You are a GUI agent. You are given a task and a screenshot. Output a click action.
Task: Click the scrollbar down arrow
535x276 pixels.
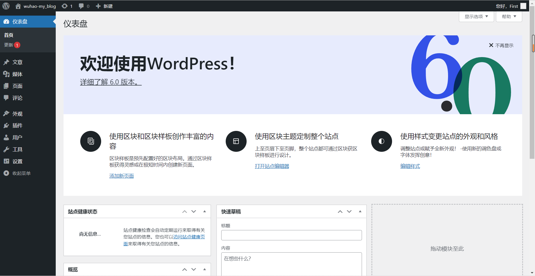[x=532, y=273]
